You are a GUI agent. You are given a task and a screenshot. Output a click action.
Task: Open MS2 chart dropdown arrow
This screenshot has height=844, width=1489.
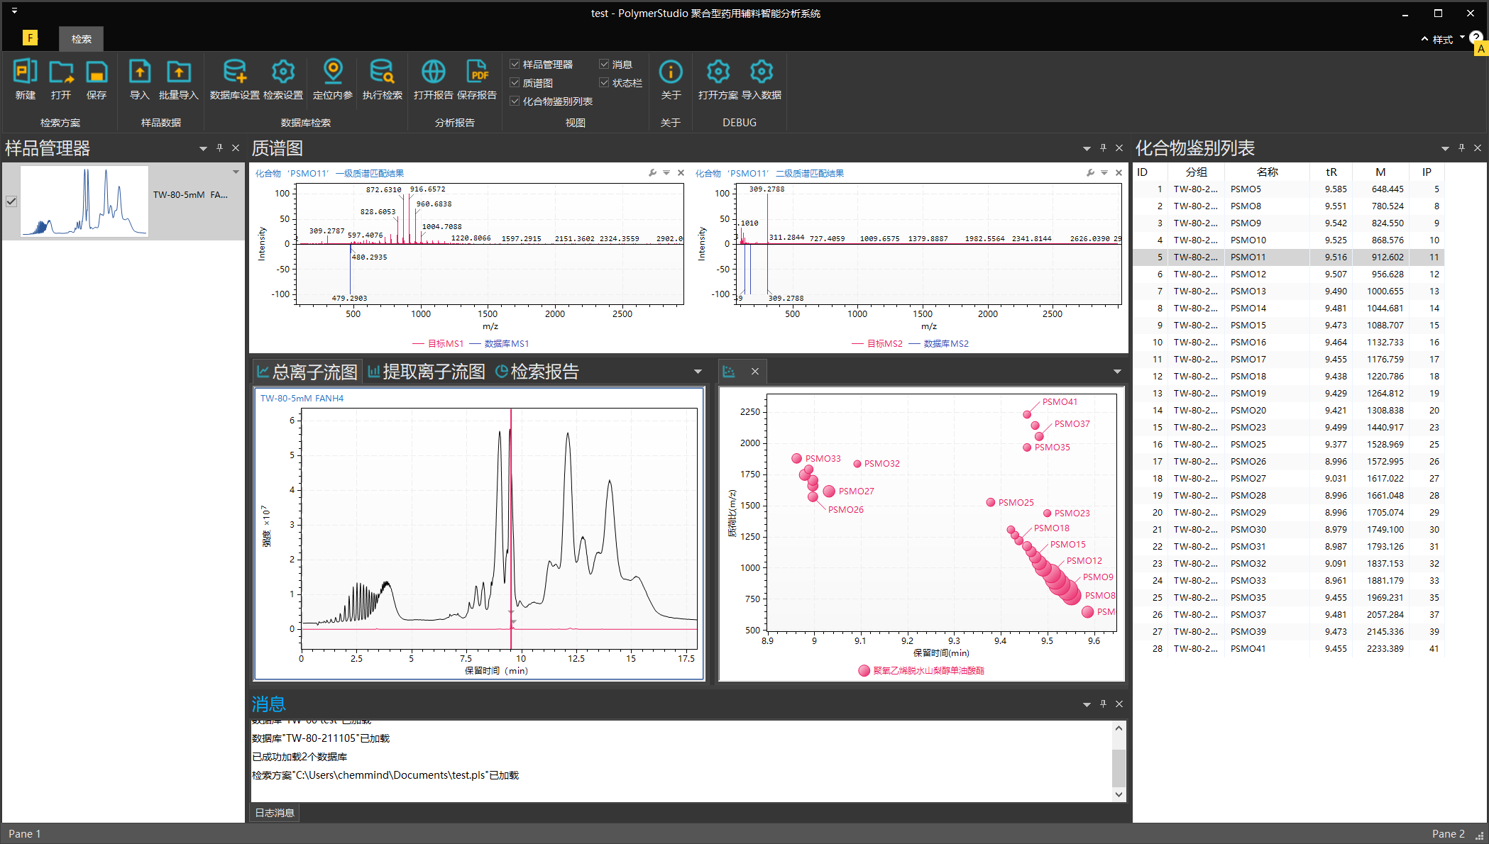pos(1104,173)
